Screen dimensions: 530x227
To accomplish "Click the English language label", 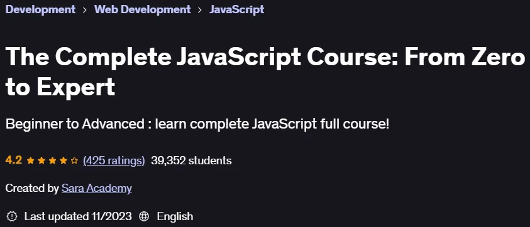I will (x=175, y=216).
